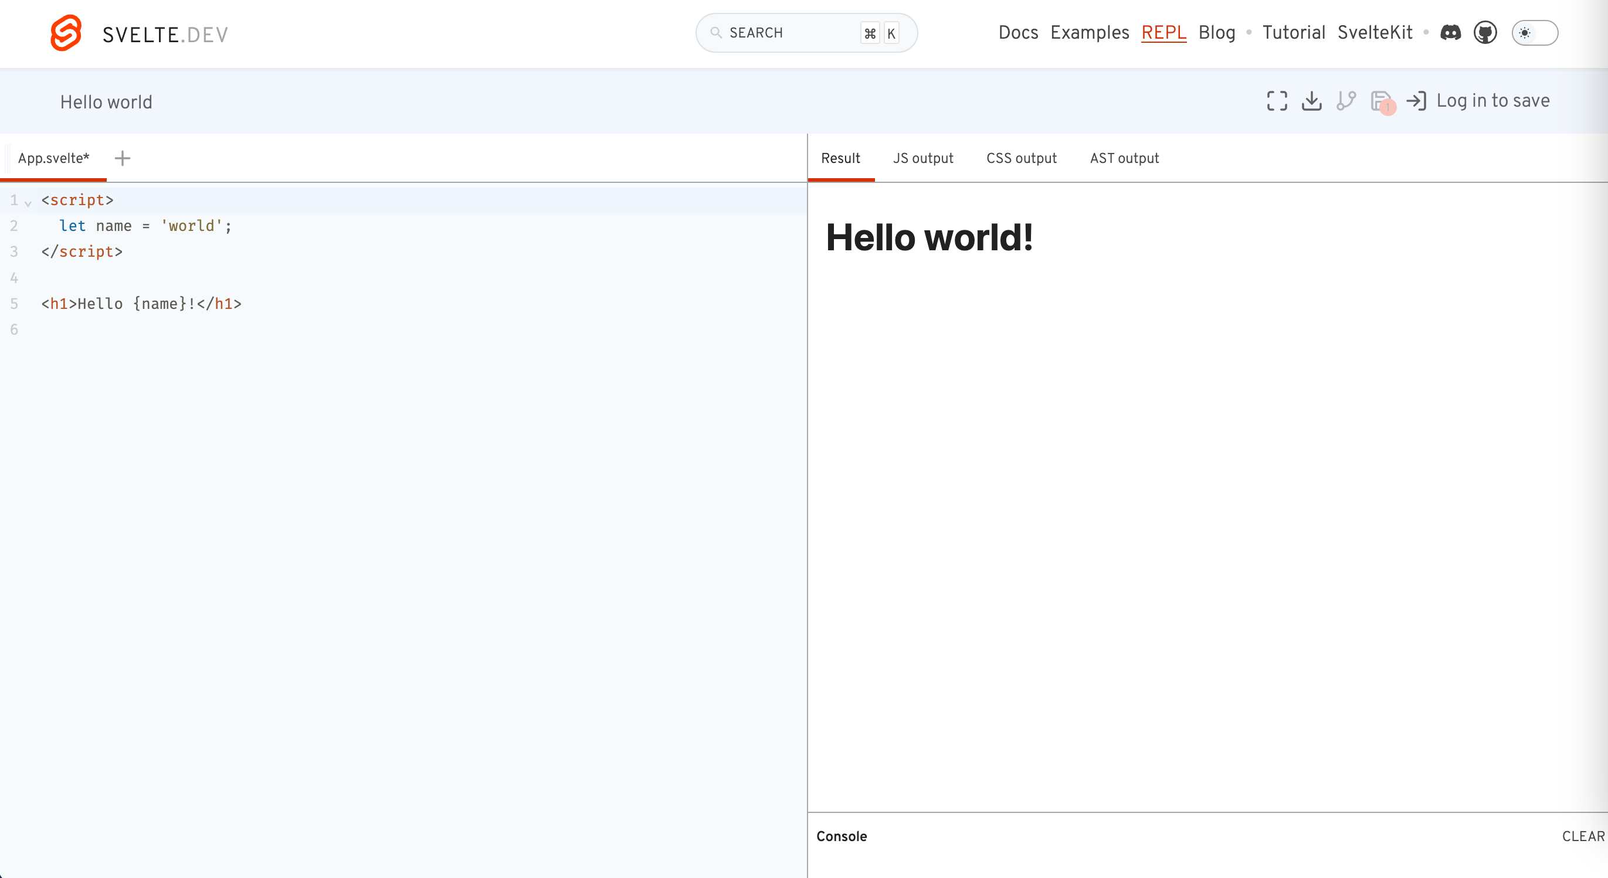Open the GitHub repository icon
Viewport: 1608px width, 878px height.
[x=1485, y=33]
